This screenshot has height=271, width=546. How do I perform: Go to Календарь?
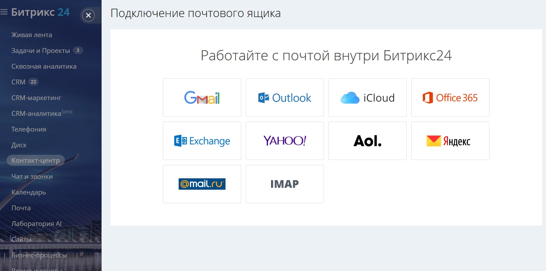click(28, 192)
